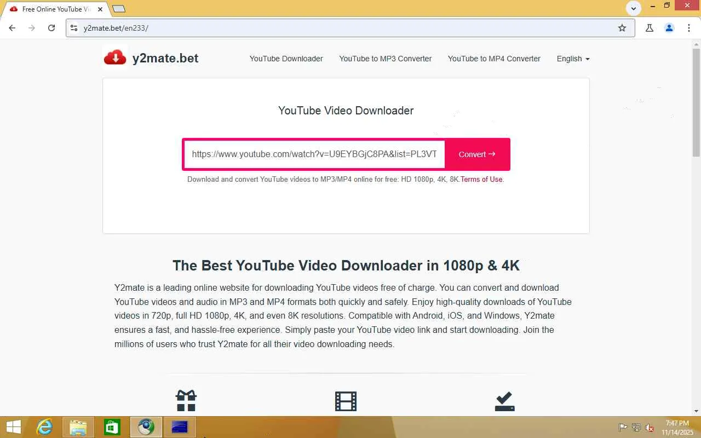Open YouTube to MP4 Converter nav item

[x=494, y=59]
